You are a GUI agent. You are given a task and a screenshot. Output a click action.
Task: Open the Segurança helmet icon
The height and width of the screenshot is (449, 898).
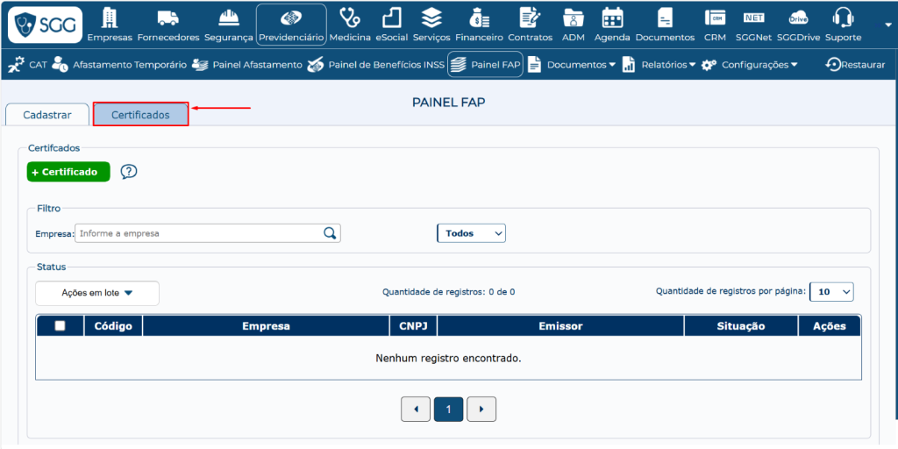coord(229,18)
